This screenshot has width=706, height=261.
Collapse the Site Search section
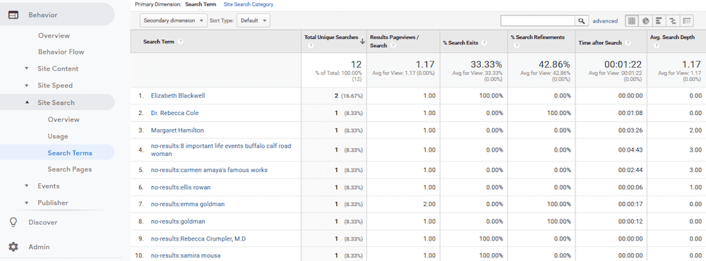click(27, 102)
